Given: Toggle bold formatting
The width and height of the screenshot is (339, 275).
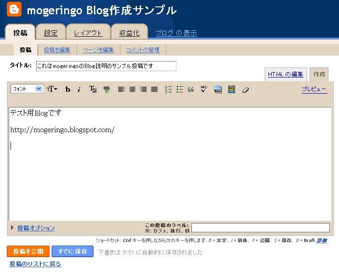Looking at the screenshot, I should (68, 89).
